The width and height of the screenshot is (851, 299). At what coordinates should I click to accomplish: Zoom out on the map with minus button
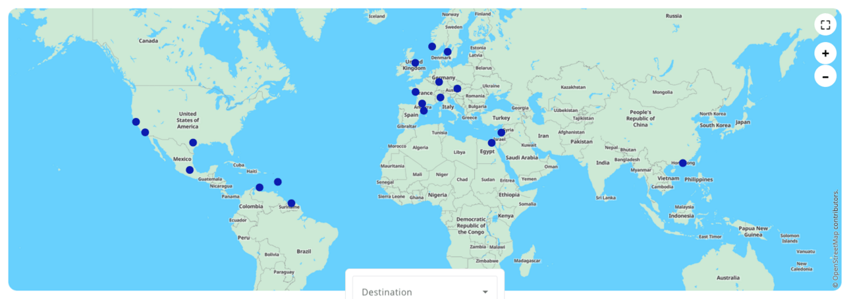coord(825,76)
